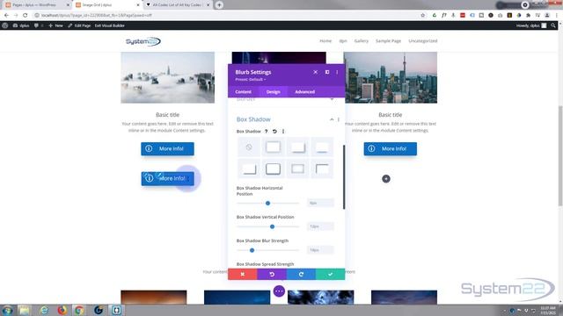The width and height of the screenshot is (563, 316).
Task: Click Edit Page in admin bar
Action: pyautogui.click(x=79, y=25)
